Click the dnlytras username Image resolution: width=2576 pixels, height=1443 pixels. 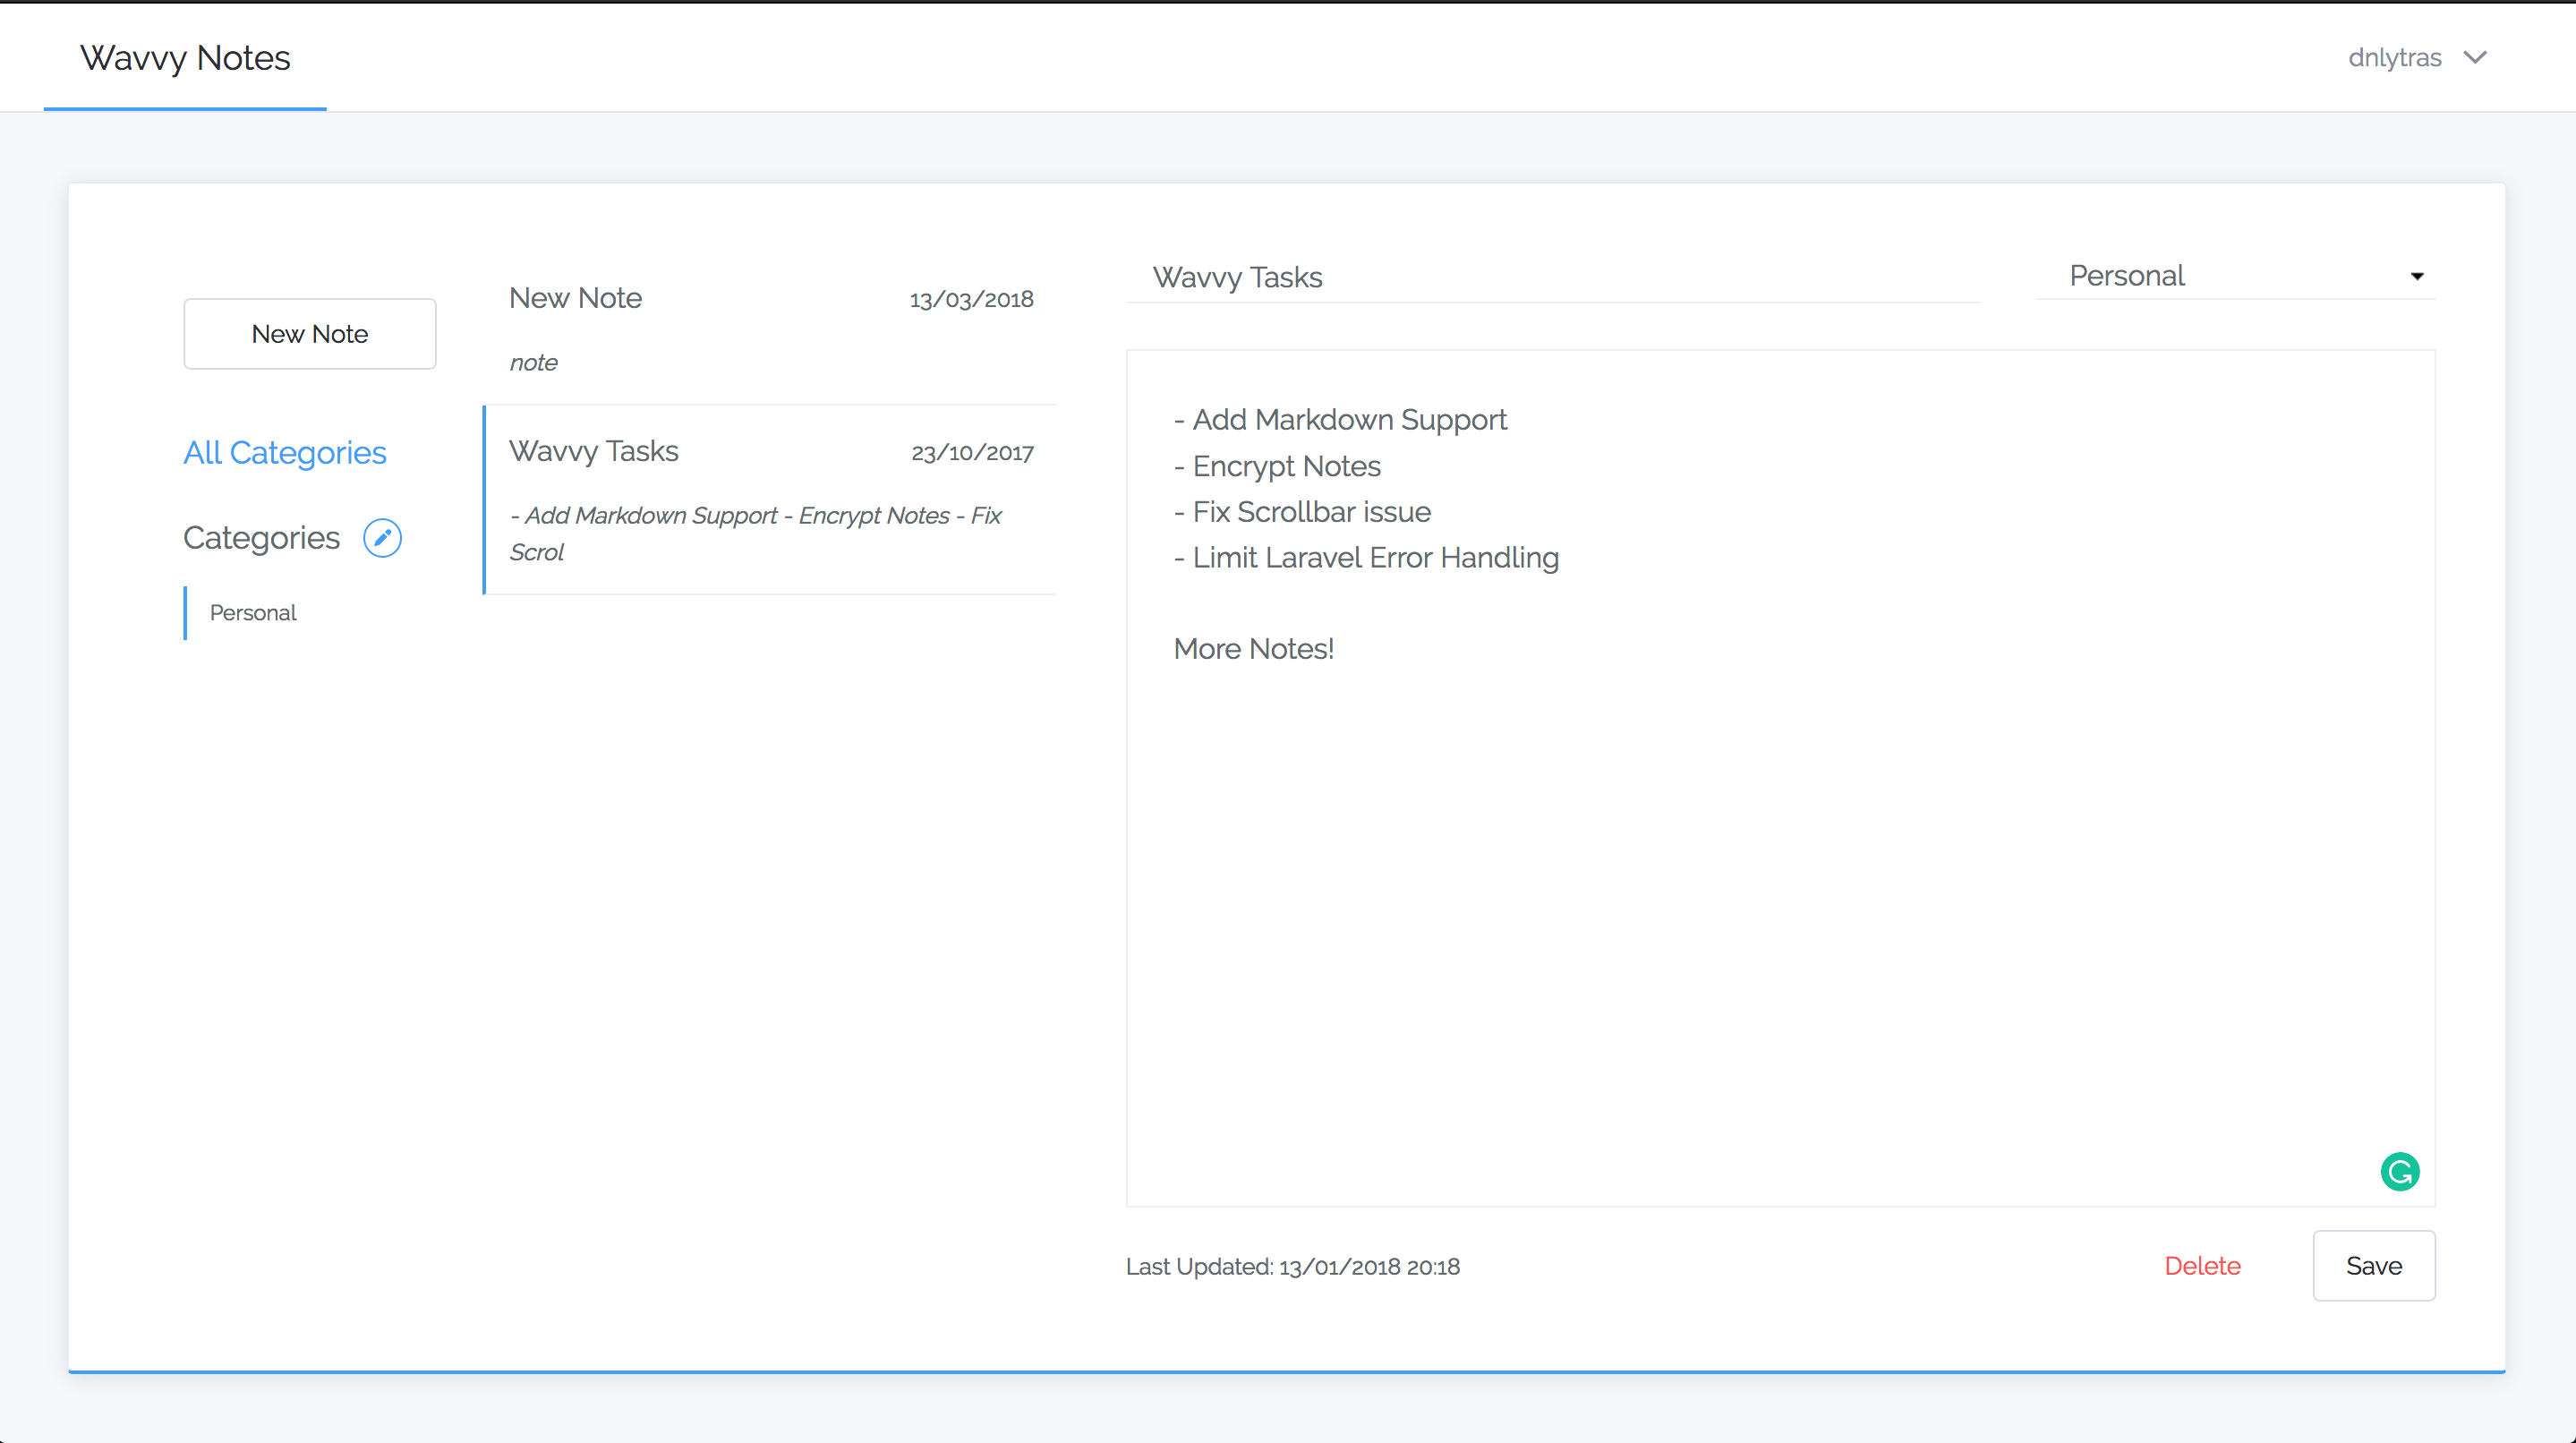pos(2394,58)
